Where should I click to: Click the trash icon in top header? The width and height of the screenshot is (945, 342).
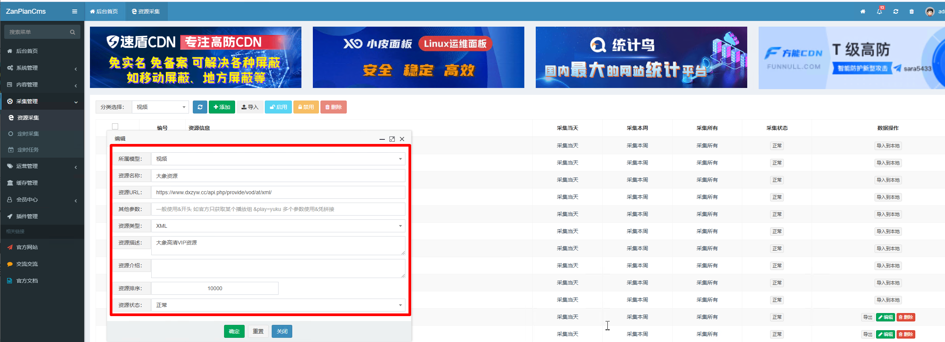click(911, 11)
